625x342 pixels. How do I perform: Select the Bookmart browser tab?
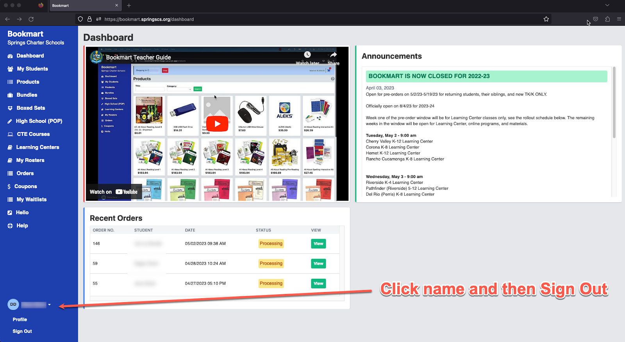pos(85,5)
